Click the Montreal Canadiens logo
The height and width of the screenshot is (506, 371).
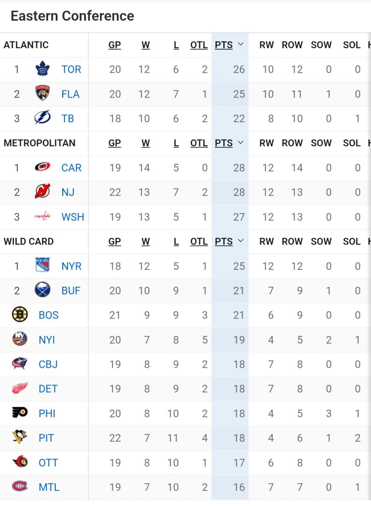[20, 487]
